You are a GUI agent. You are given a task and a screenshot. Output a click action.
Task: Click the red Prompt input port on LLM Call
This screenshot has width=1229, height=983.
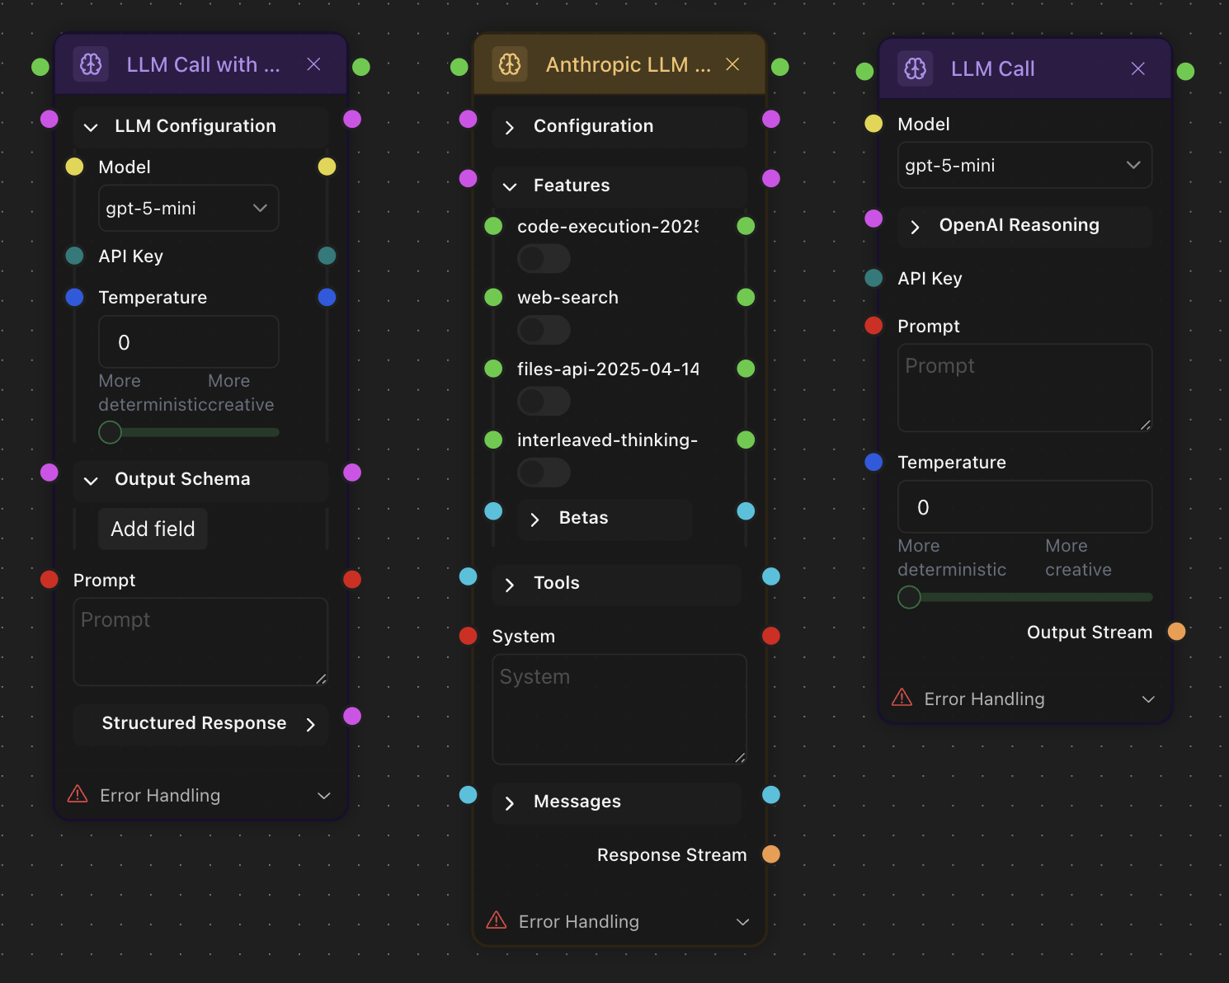point(873,326)
